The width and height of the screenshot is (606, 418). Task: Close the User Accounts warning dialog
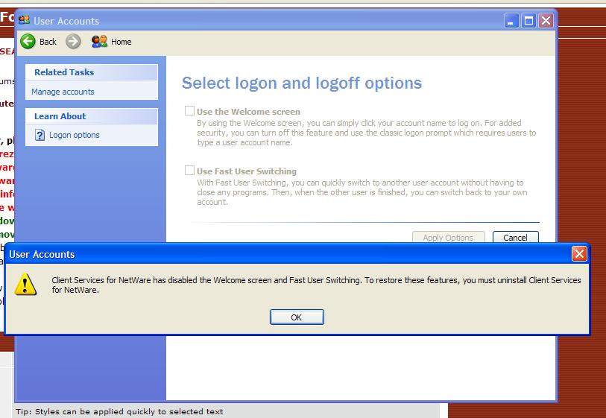pyautogui.click(x=579, y=254)
